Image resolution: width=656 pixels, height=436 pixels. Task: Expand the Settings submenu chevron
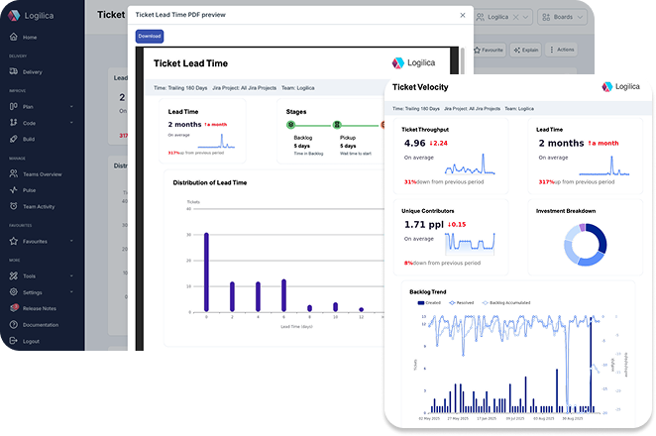pyautogui.click(x=71, y=292)
